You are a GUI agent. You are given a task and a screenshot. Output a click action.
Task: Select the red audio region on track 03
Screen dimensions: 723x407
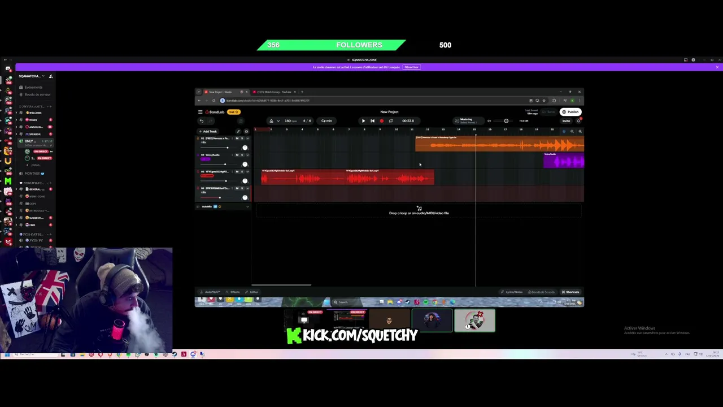click(347, 177)
